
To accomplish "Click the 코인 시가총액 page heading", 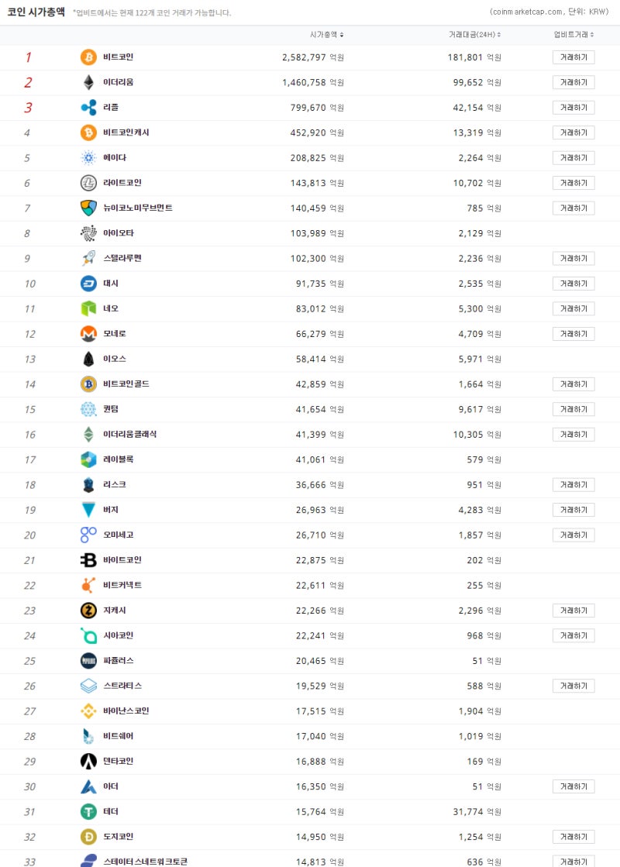I will [x=36, y=12].
